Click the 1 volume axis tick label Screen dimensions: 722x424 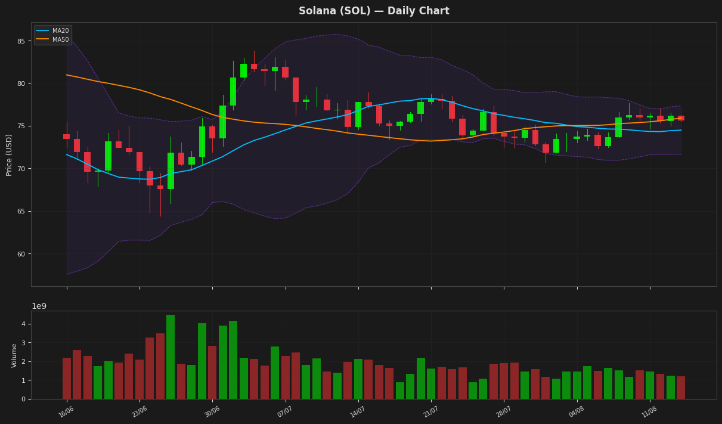(x=24, y=380)
